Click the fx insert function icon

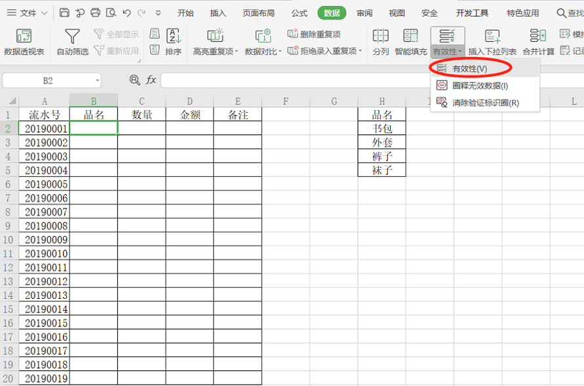(151, 80)
